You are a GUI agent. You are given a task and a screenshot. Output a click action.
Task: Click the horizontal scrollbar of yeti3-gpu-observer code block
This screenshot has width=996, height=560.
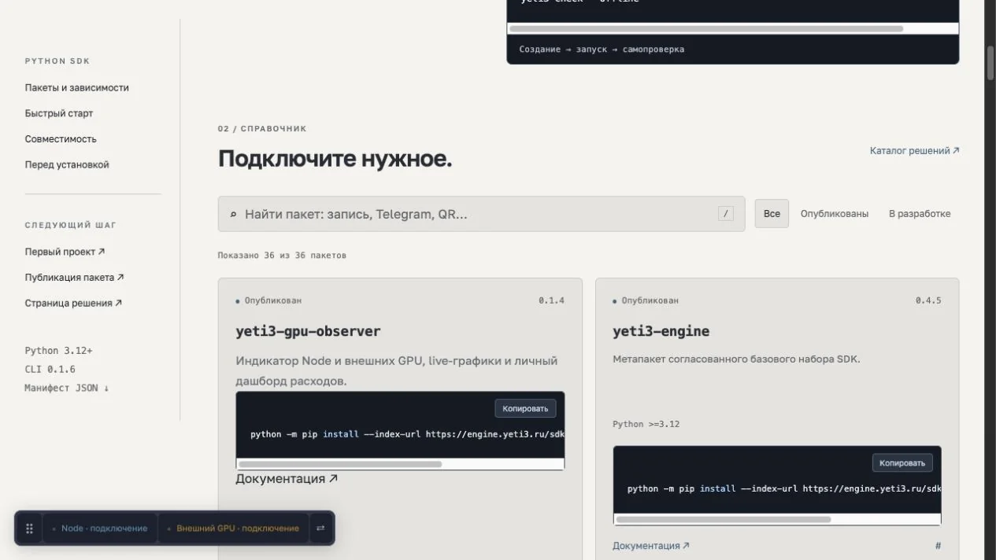(340, 464)
